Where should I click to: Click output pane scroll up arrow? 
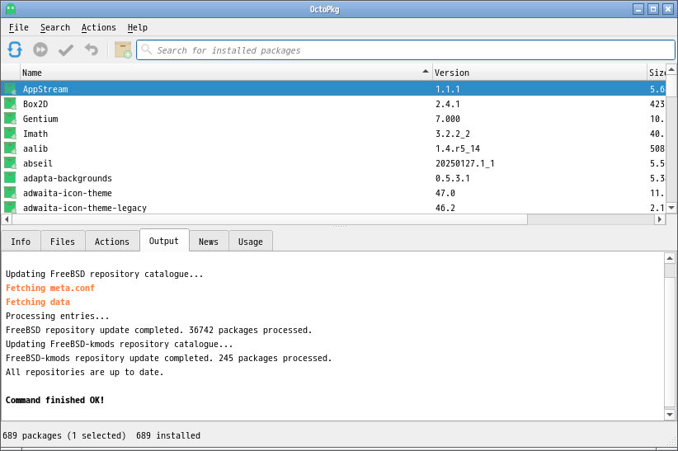[670, 258]
